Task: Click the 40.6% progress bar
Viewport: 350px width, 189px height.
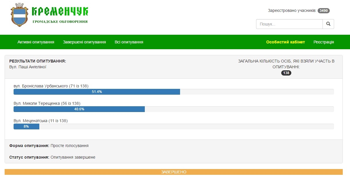Action: pyautogui.click(x=79, y=109)
